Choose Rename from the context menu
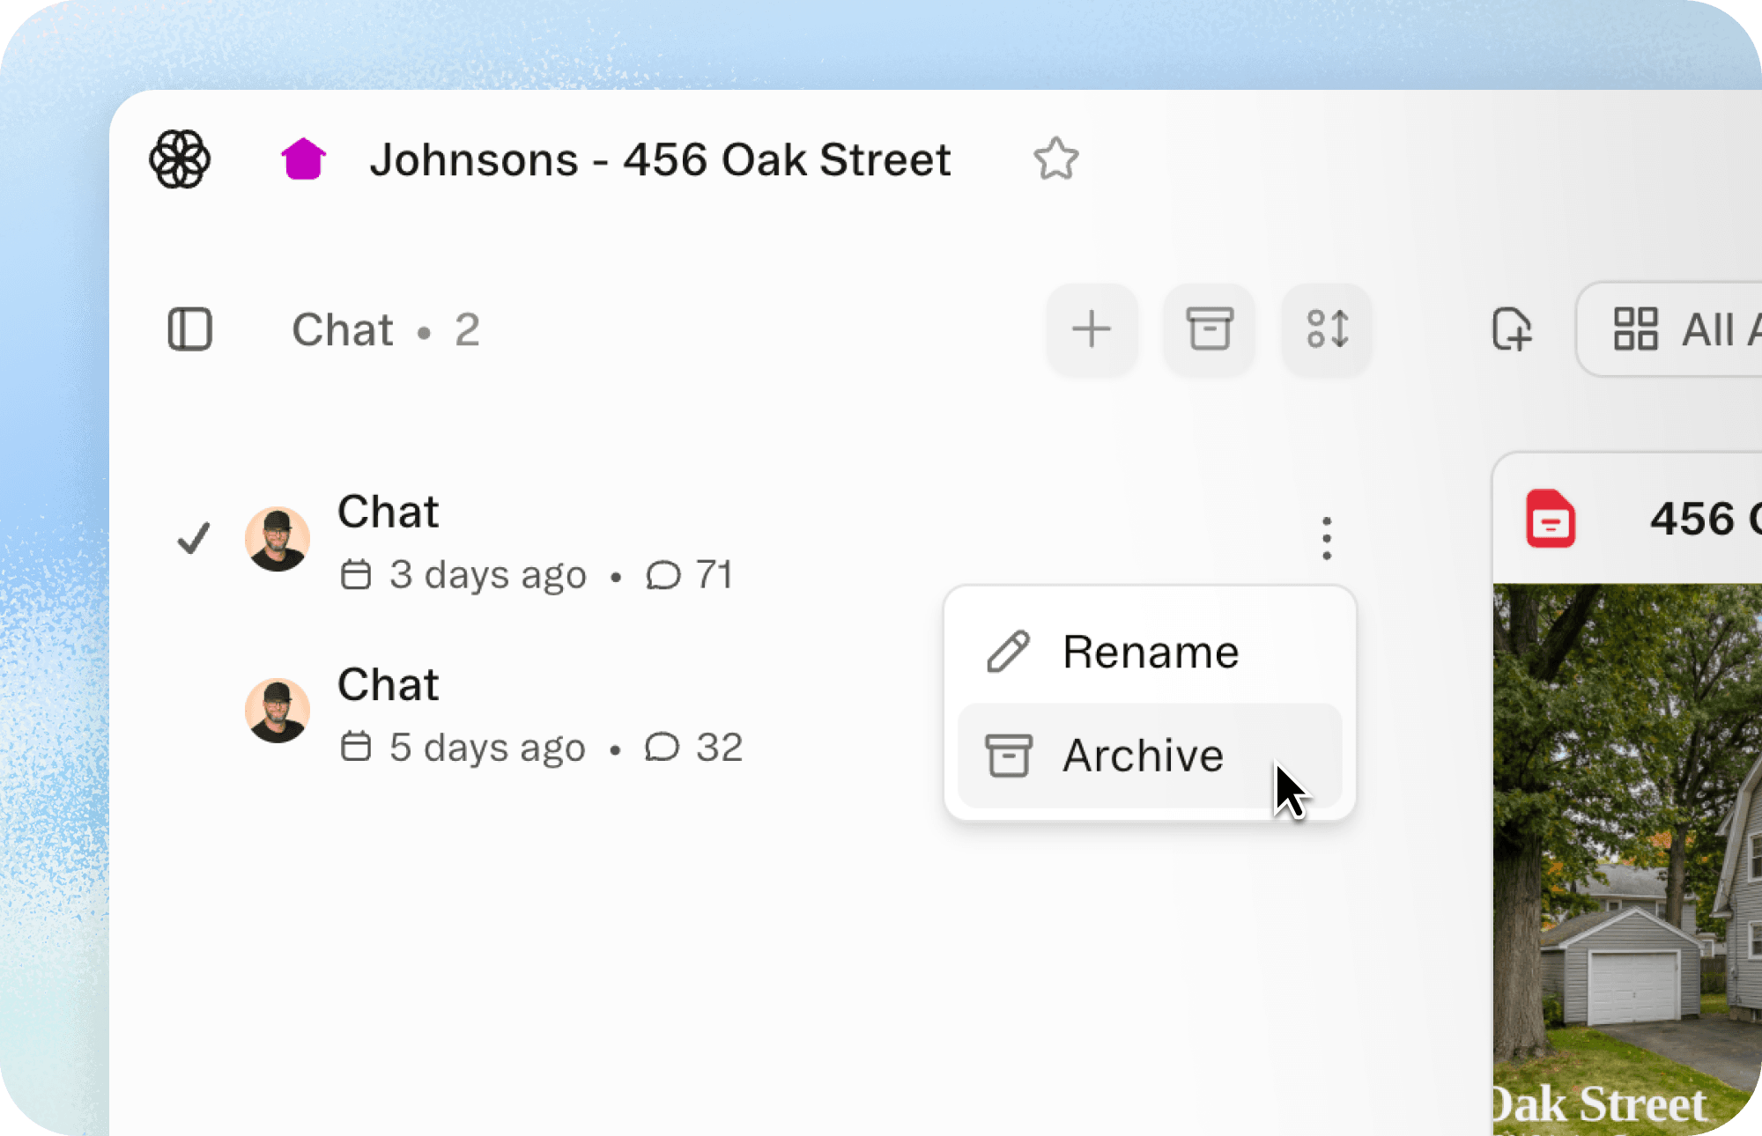Image resolution: width=1762 pixels, height=1136 pixels. [1149, 653]
